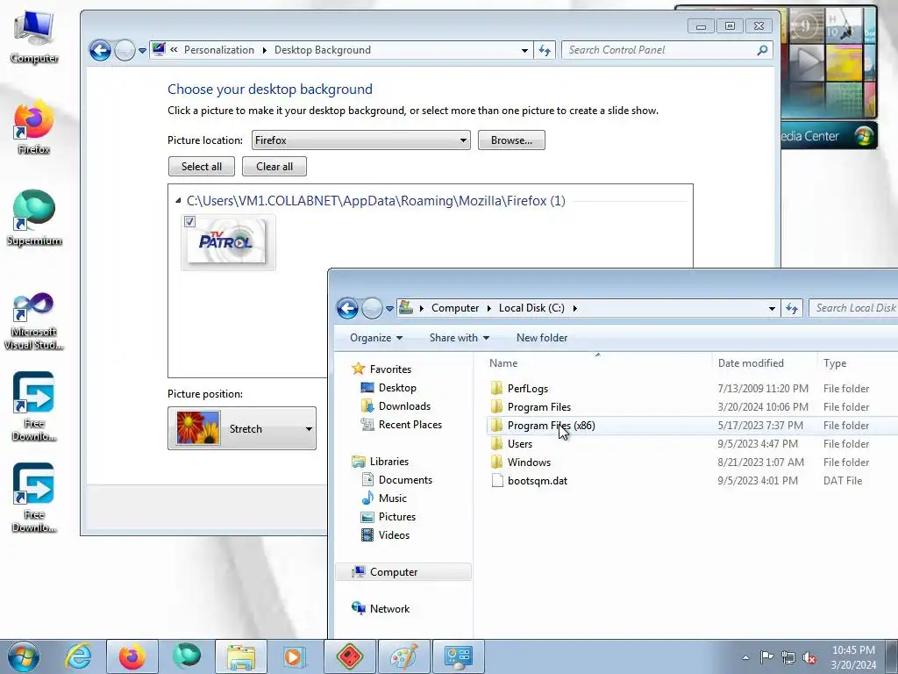Open the Firefox desktop shortcut
898x674 pixels.
pos(34,127)
